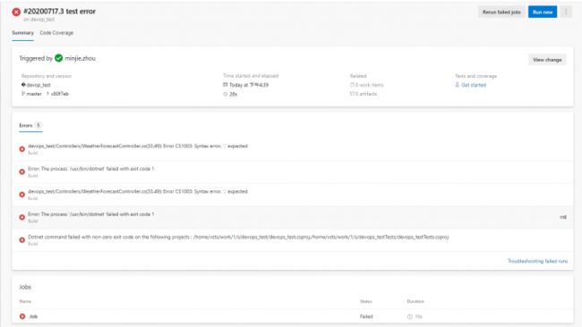Click the 0 work items entry
582x327 pixels.
click(367, 85)
